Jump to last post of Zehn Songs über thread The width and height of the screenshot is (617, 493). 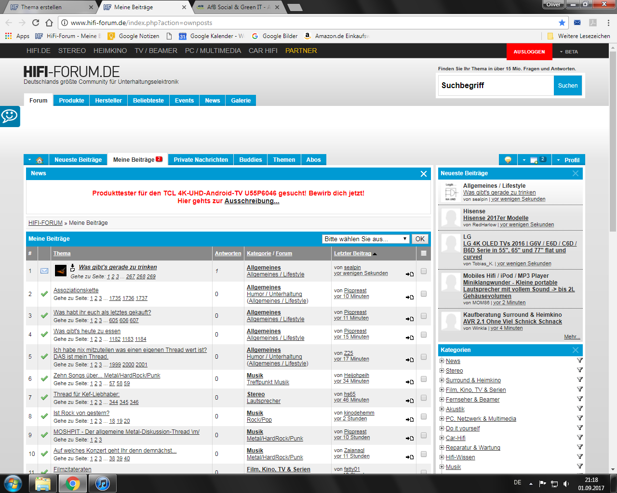(x=409, y=382)
